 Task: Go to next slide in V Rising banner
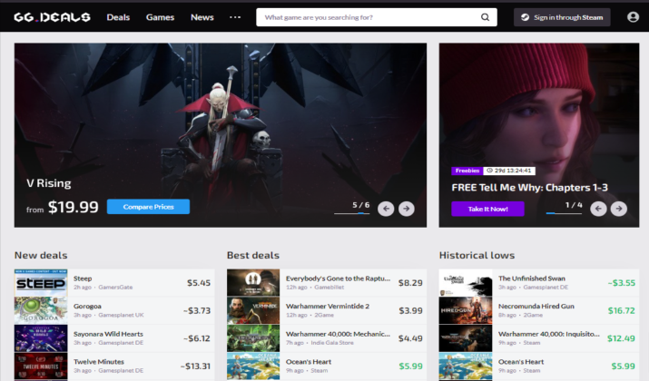click(407, 209)
